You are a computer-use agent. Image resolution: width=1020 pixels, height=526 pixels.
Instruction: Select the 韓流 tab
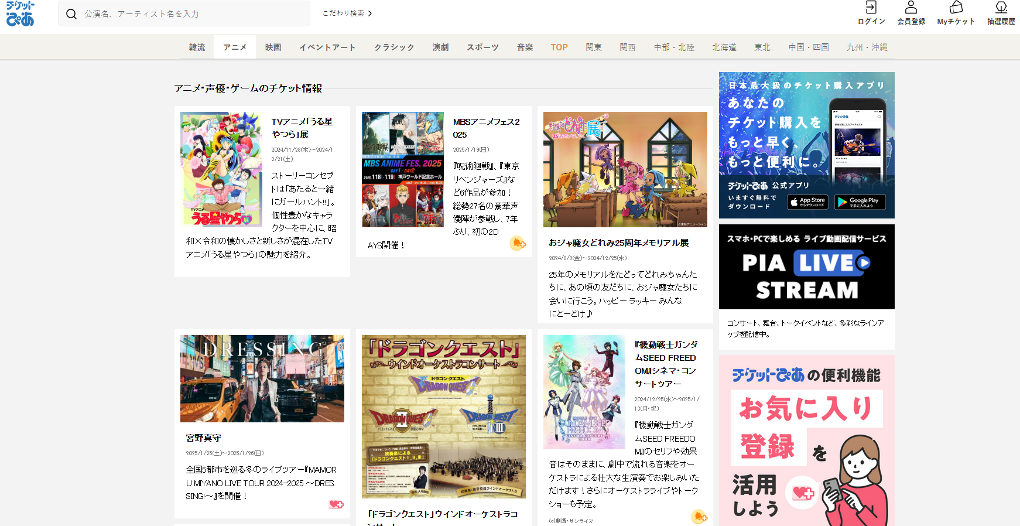pyautogui.click(x=197, y=47)
